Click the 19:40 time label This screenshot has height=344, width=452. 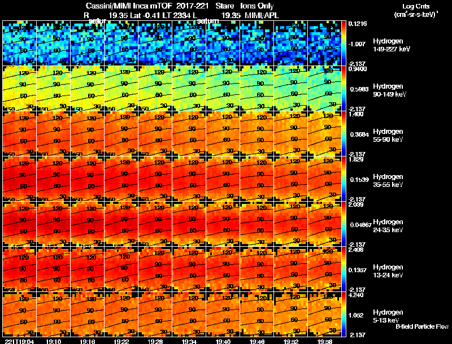coord(223,341)
